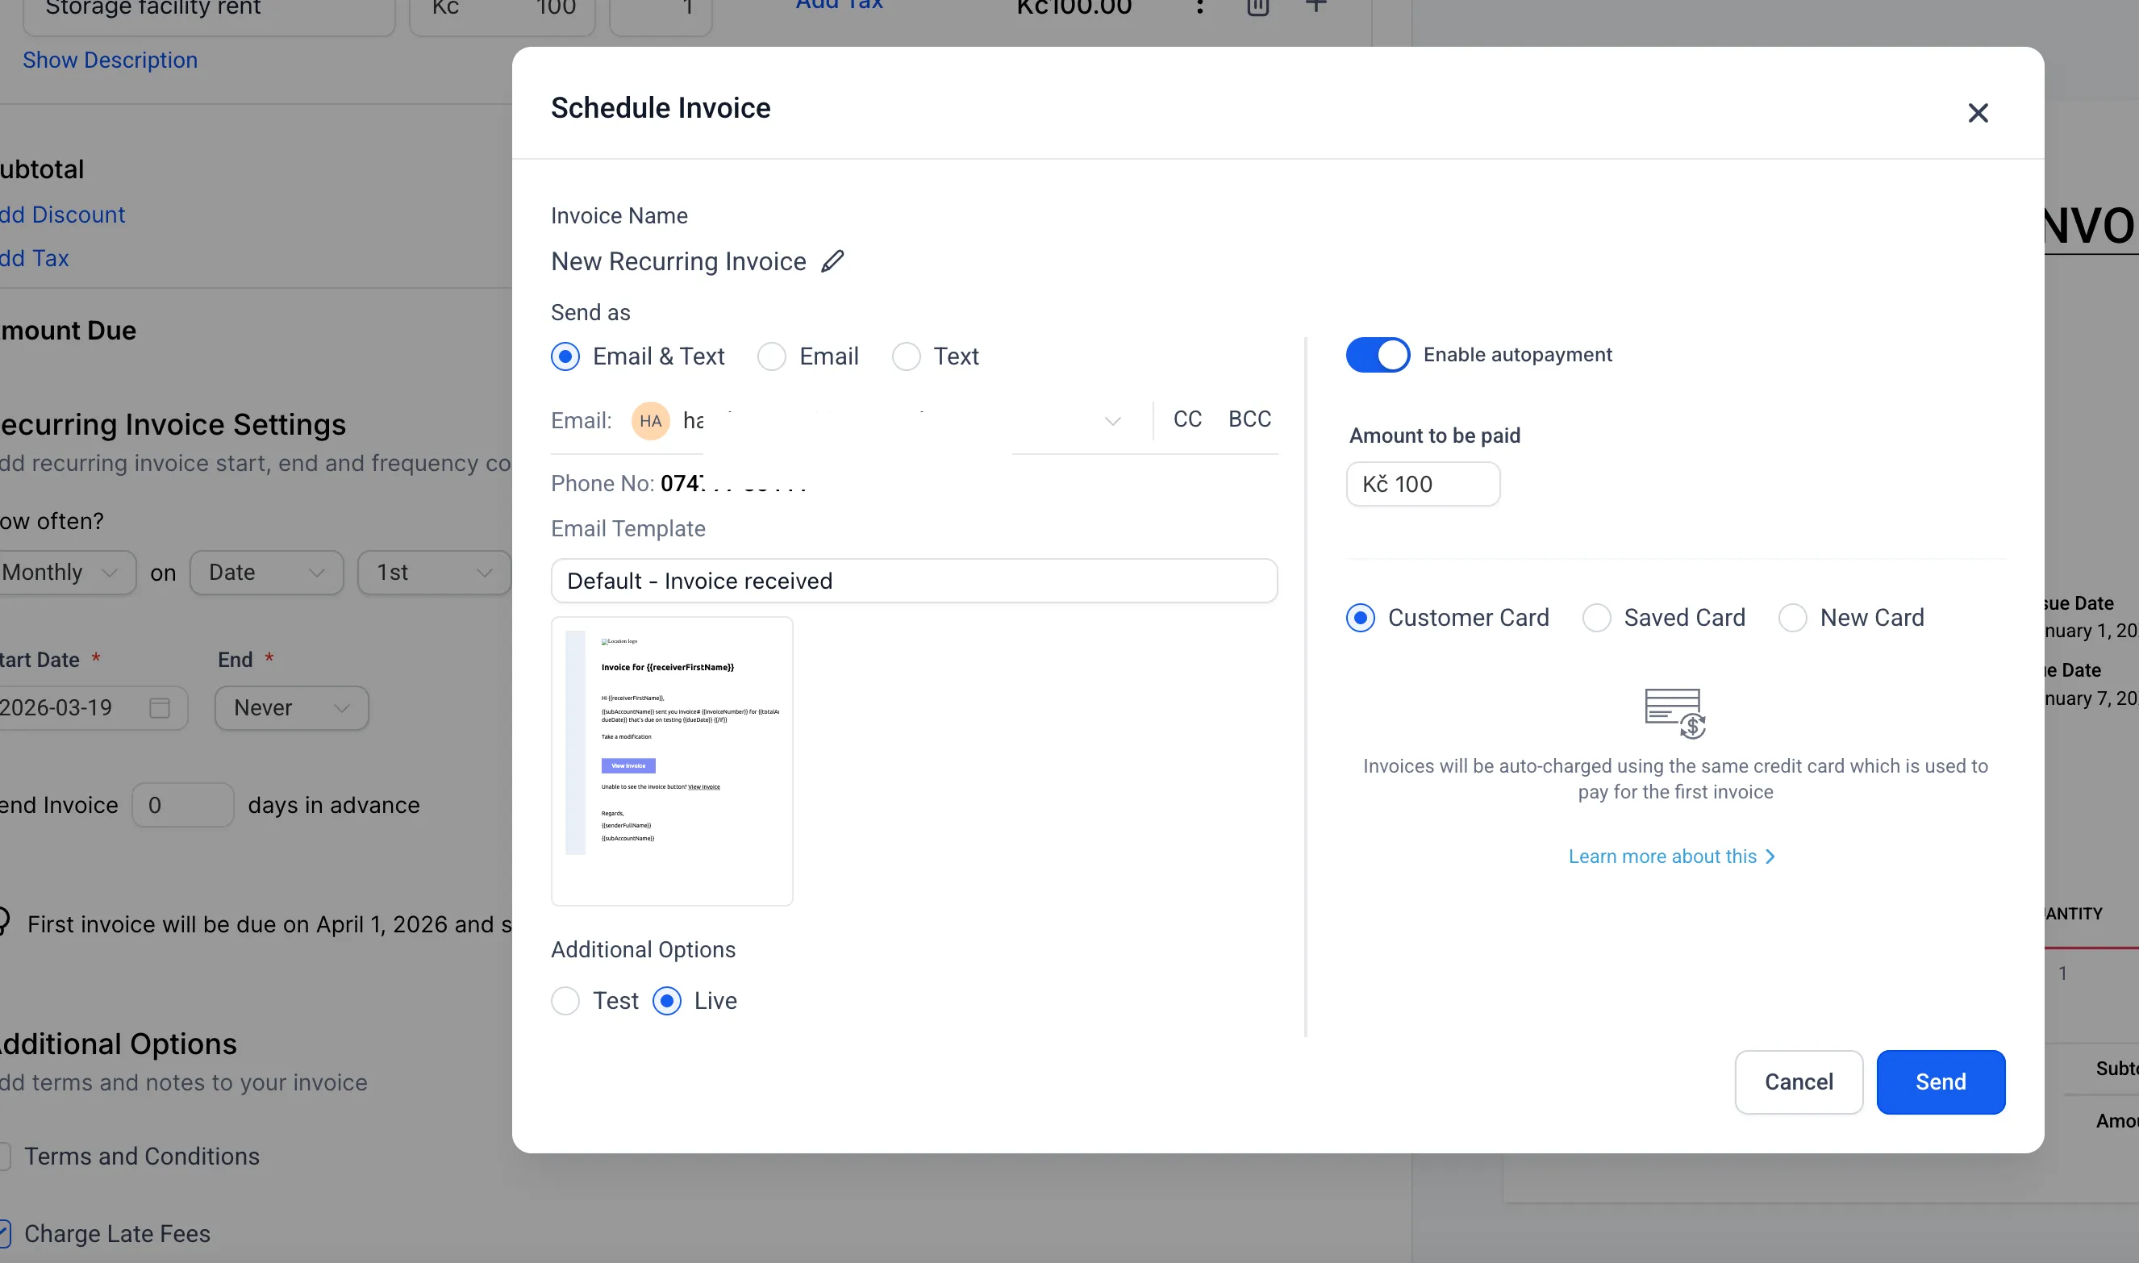
Task: Close the Schedule Invoice dialog
Action: (1977, 112)
